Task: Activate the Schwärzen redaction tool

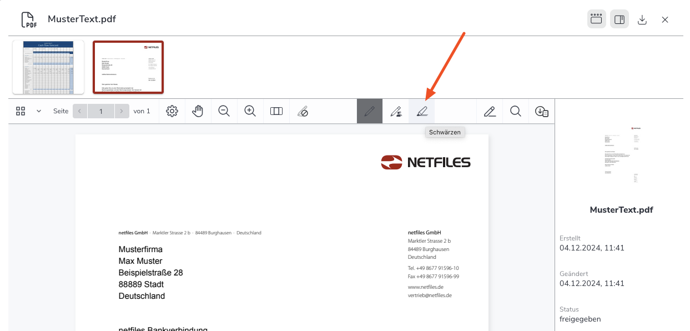Action: [422, 111]
